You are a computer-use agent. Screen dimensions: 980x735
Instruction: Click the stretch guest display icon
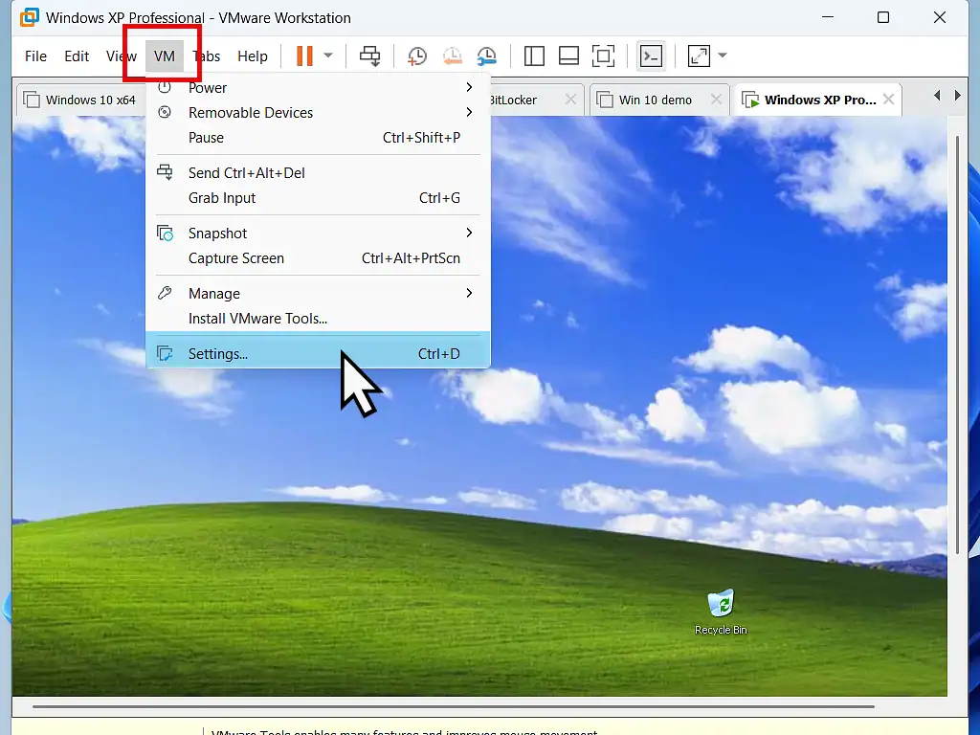(x=699, y=56)
